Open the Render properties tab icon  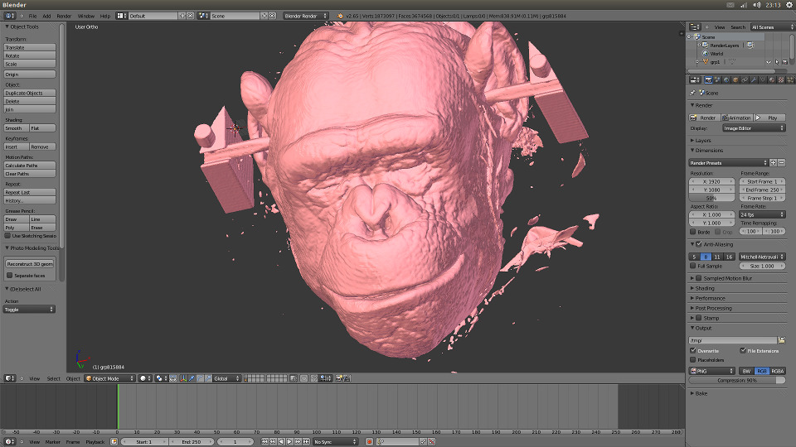(x=708, y=80)
